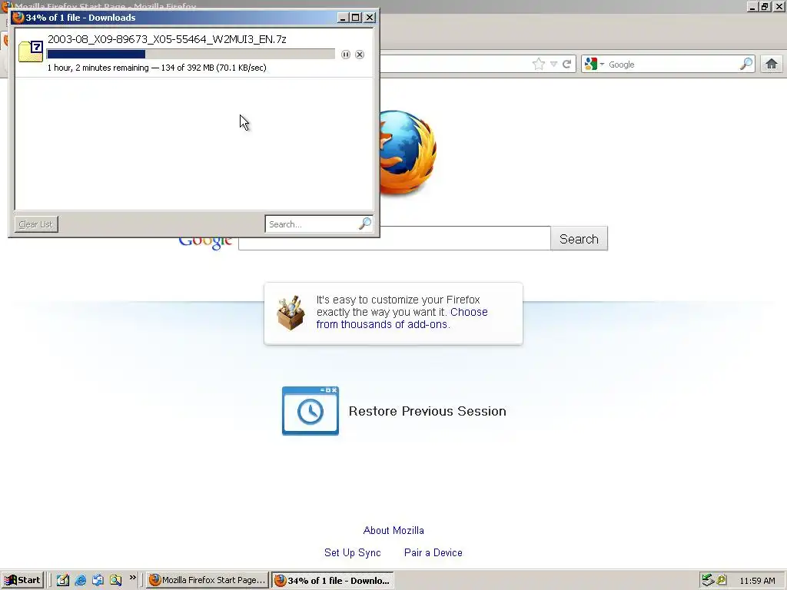Open the location bar history dropdown arrow
The height and width of the screenshot is (590, 787).
pyautogui.click(x=553, y=65)
